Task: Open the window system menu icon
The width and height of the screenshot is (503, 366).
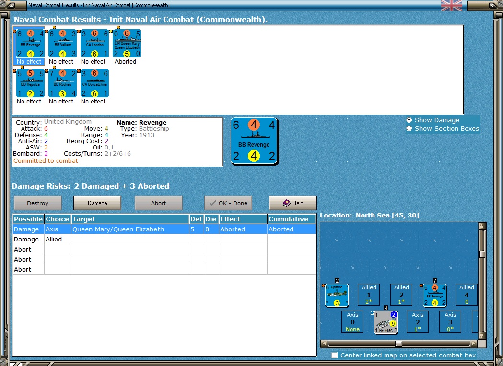Action: (x=10, y=5)
